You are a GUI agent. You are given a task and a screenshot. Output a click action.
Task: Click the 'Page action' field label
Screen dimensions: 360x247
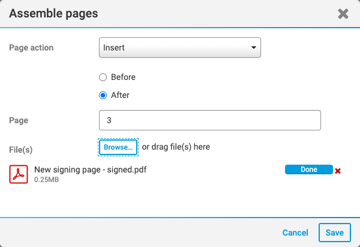pyautogui.click(x=31, y=47)
